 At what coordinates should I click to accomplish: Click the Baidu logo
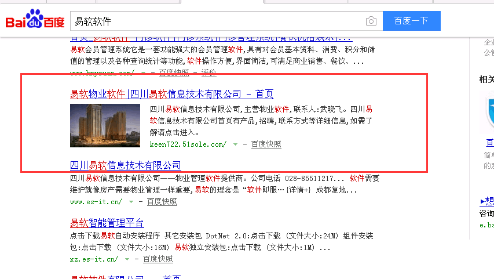pos(35,20)
